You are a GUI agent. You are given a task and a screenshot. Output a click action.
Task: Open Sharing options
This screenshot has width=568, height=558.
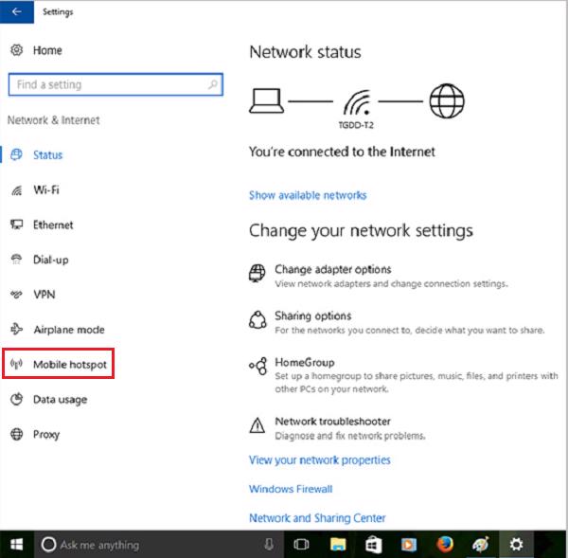tap(312, 316)
